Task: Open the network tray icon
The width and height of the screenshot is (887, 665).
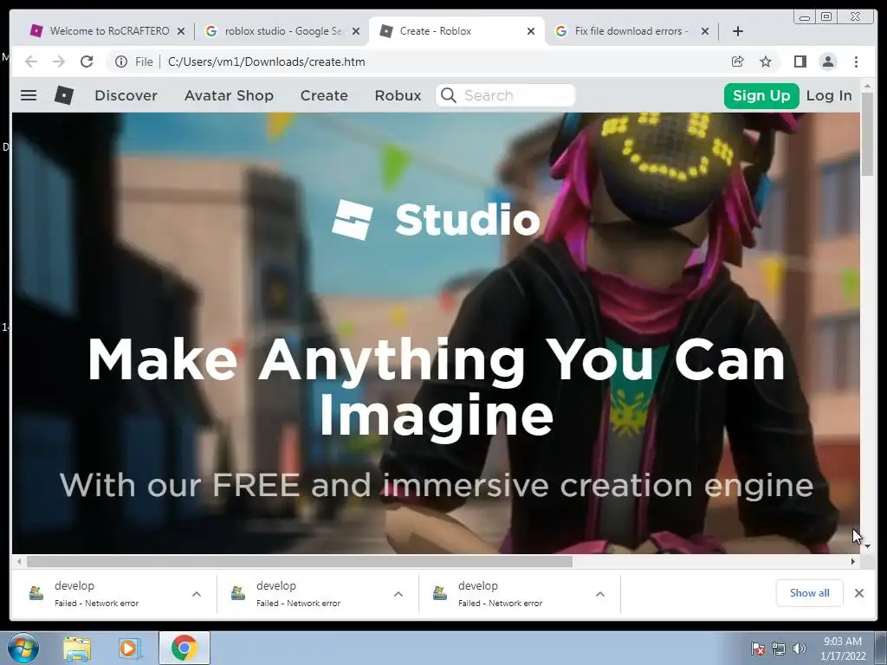Action: pos(779,649)
